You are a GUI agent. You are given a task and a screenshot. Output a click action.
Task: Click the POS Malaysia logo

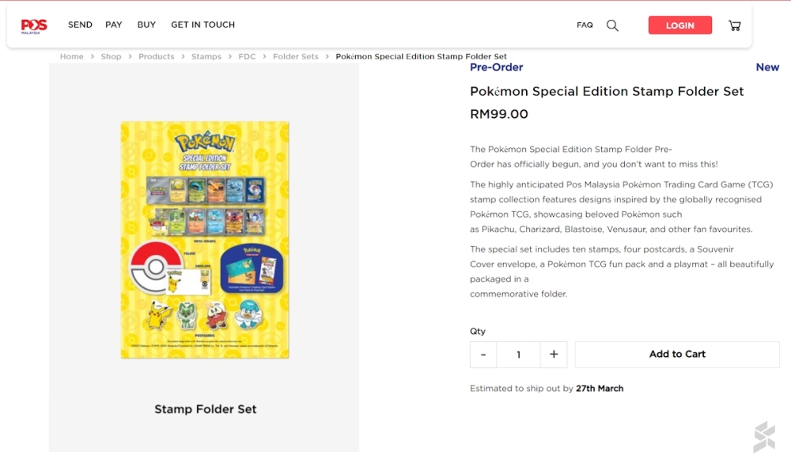[33, 24]
